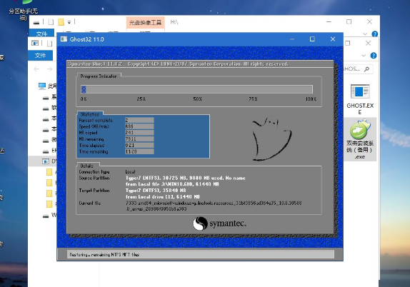Select the W drive at tree bottom

(50, 216)
